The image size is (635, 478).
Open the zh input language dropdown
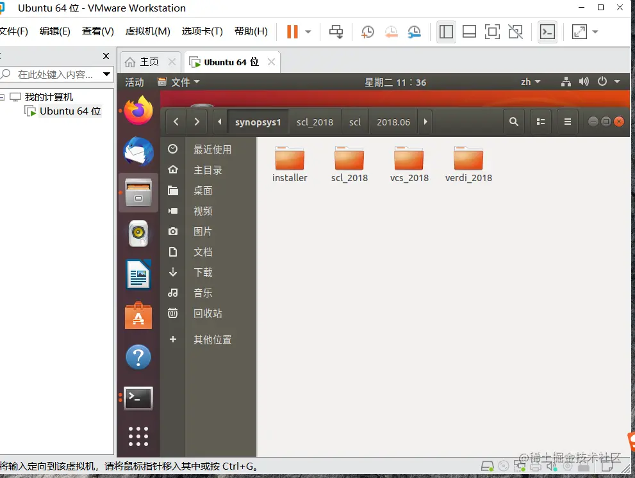pos(531,82)
